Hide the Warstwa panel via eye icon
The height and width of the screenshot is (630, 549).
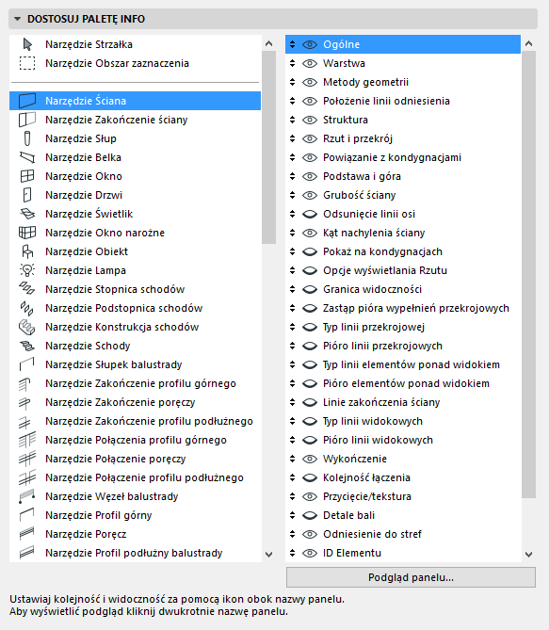(310, 63)
